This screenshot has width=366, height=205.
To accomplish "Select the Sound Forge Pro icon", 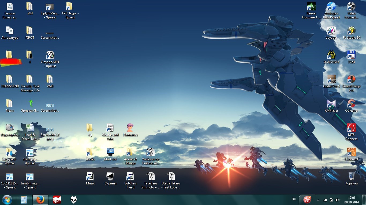I will (x=351, y=79).
